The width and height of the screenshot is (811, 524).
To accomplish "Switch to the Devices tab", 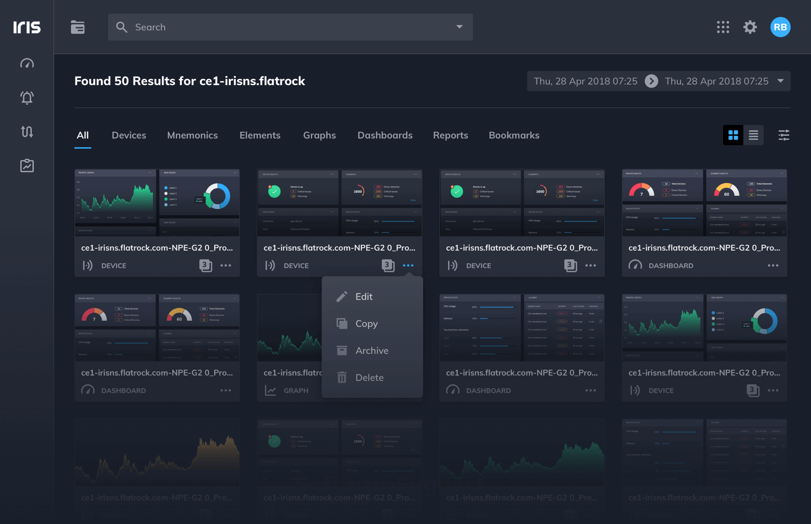I will [x=129, y=135].
